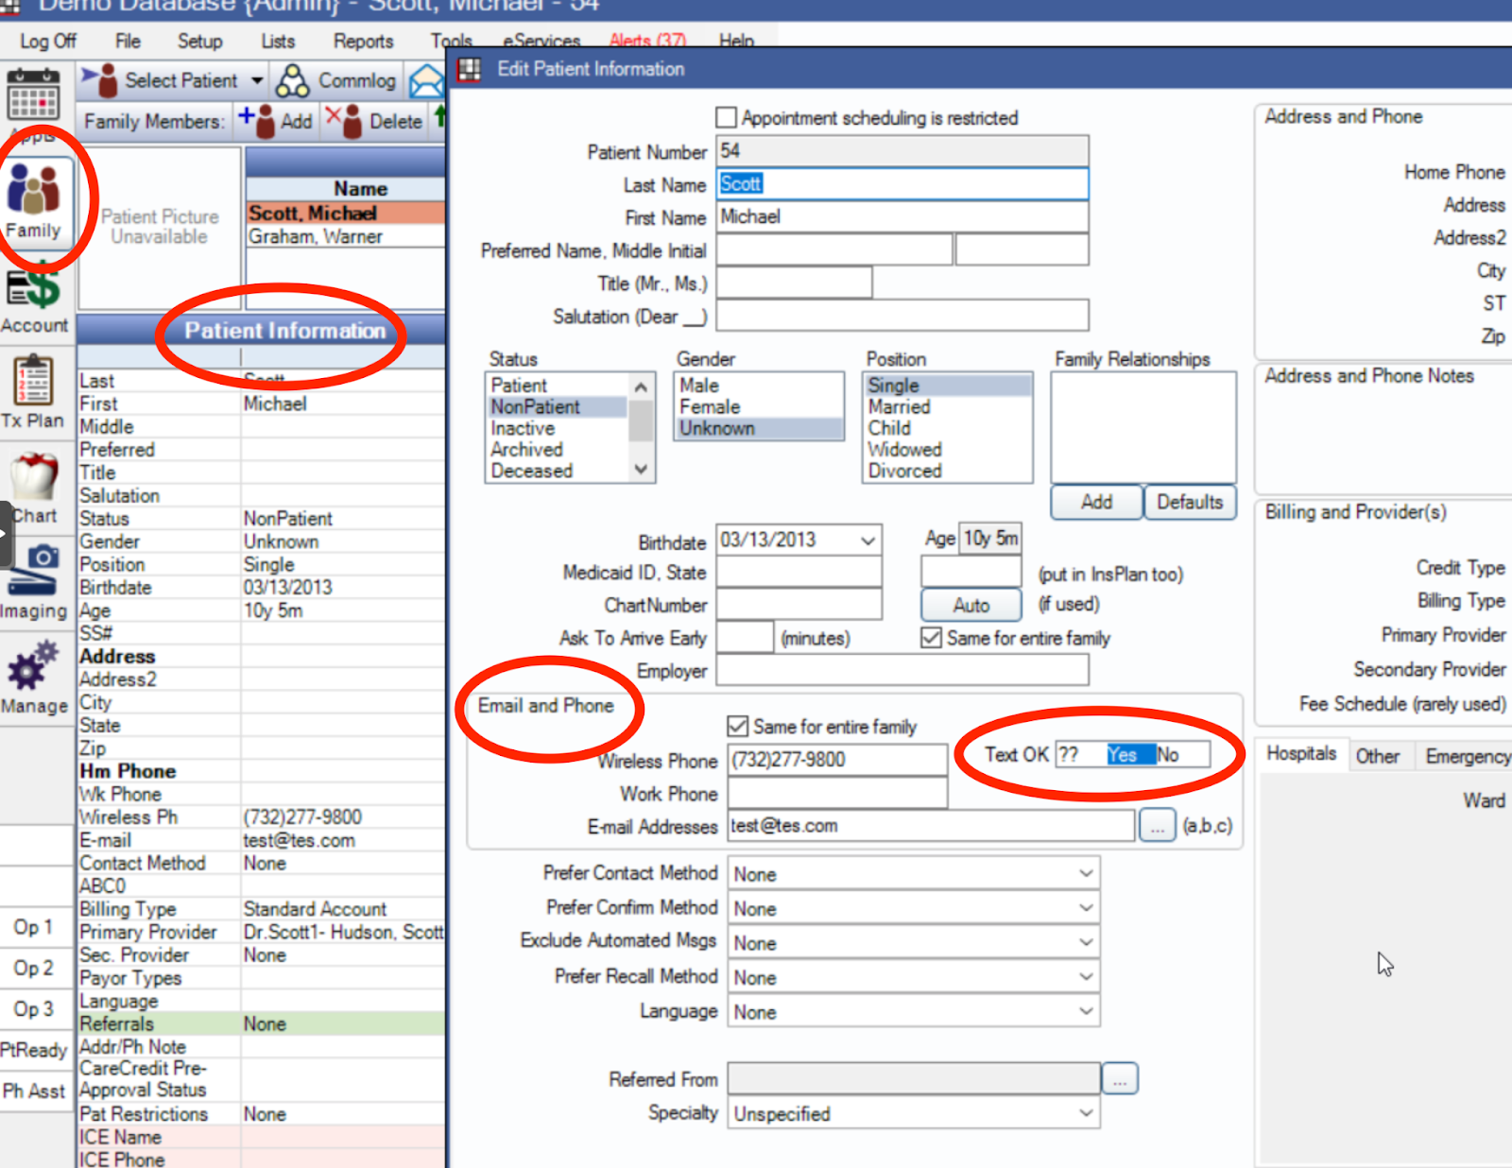The height and width of the screenshot is (1168, 1512).
Task: Switch to the Other tab
Action: click(1377, 756)
